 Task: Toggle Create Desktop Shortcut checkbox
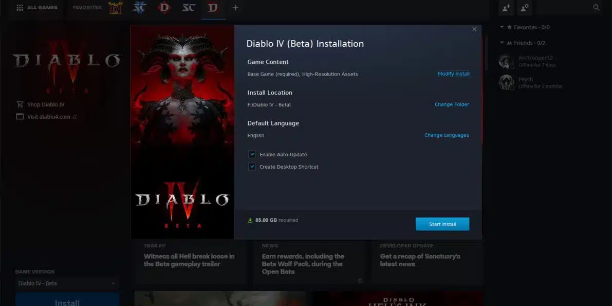(252, 167)
